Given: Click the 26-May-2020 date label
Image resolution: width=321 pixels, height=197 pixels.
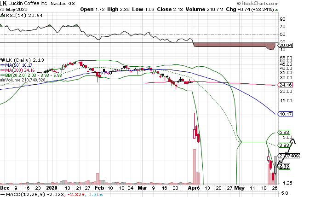Looking at the screenshot, I should [x=13, y=9].
